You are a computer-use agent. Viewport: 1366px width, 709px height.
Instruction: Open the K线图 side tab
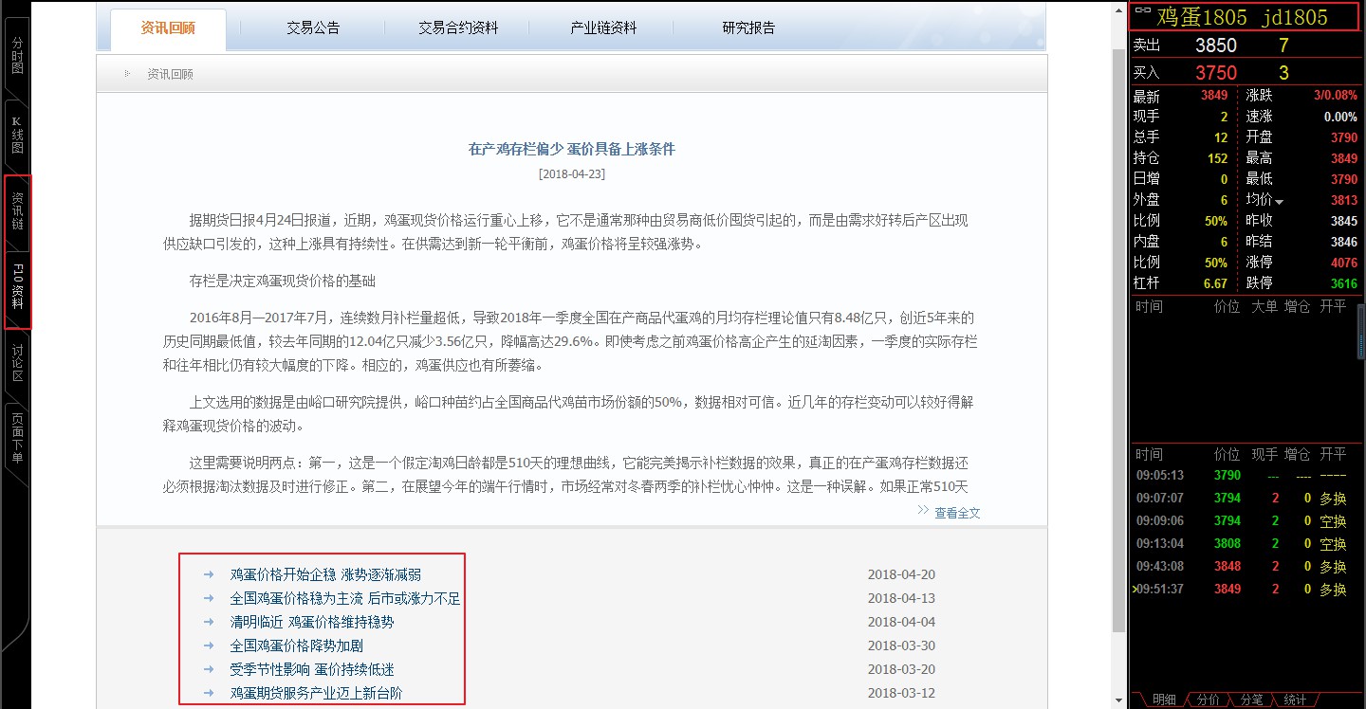[x=17, y=136]
